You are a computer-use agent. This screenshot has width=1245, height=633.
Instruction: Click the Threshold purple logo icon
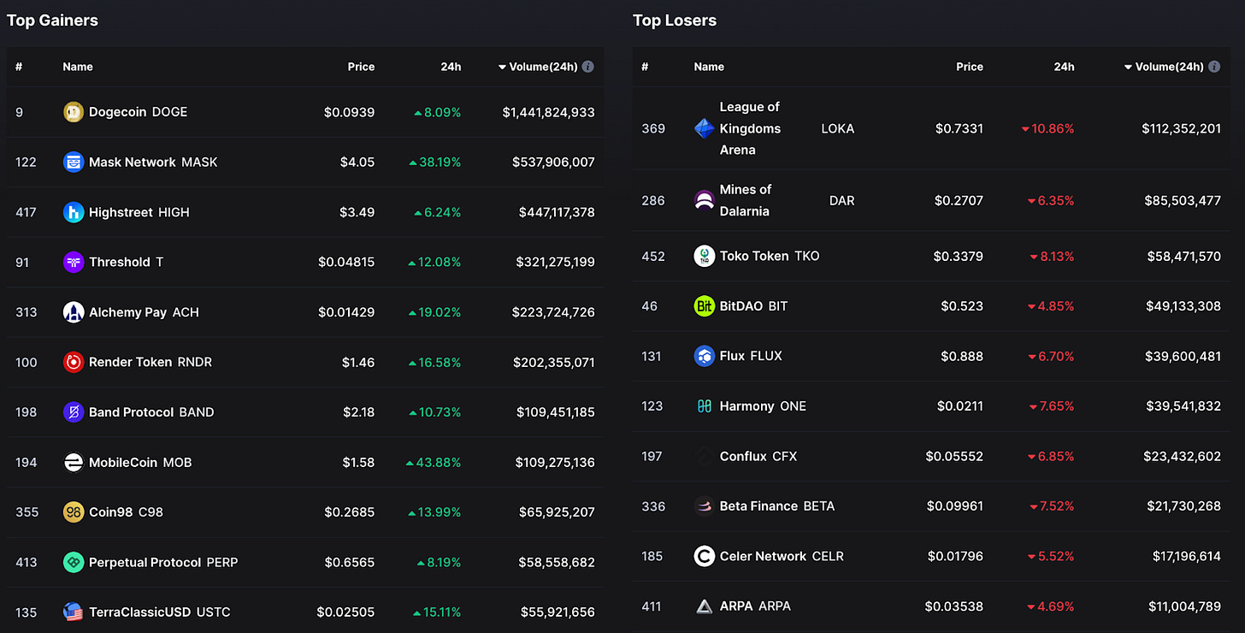click(74, 262)
